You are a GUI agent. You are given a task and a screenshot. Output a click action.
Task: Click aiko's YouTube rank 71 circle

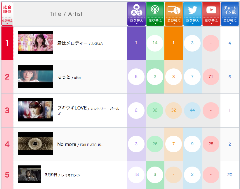coord(211,77)
